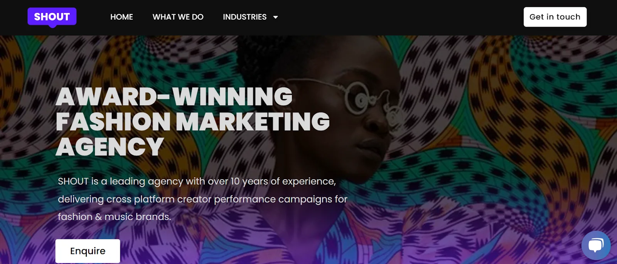Click the purple speech-bubble logo mark
The height and width of the screenshot is (264, 617).
(52, 17)
